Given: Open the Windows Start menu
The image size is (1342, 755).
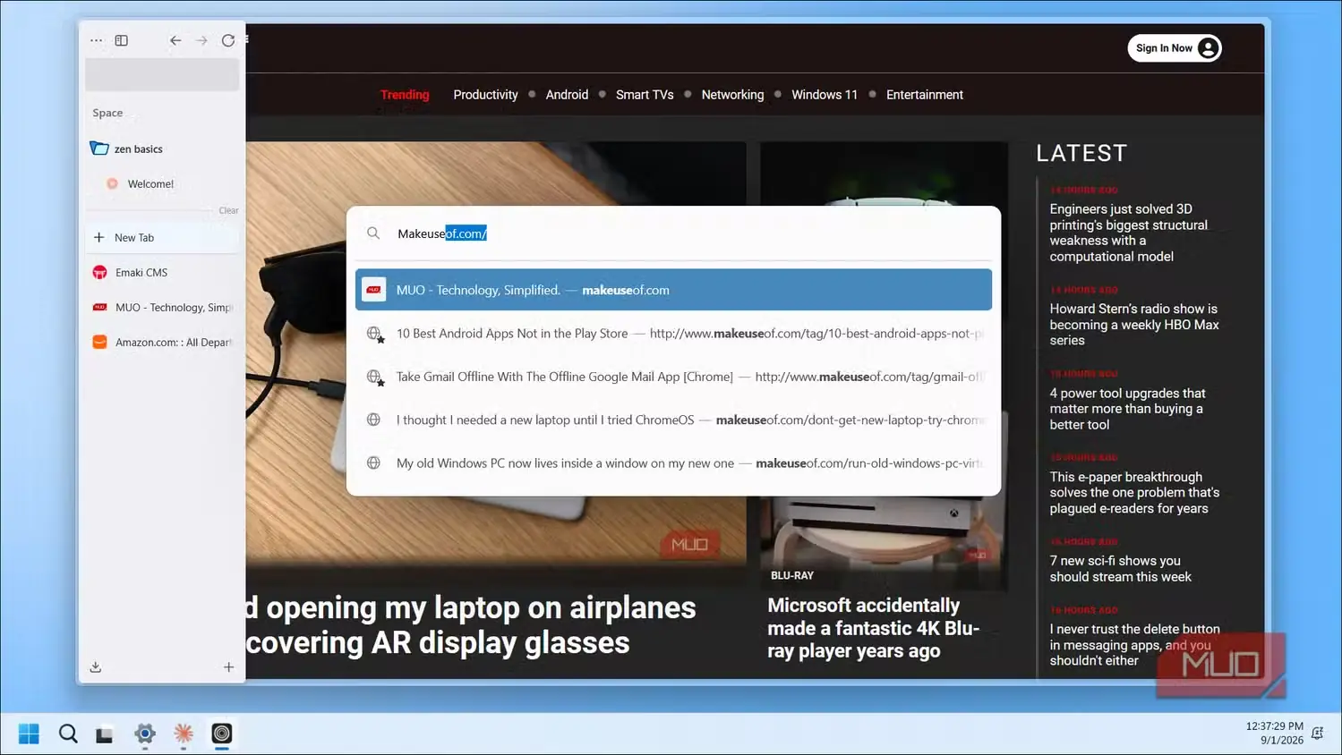Looking at the screenshot, I should tap(29, 734).
